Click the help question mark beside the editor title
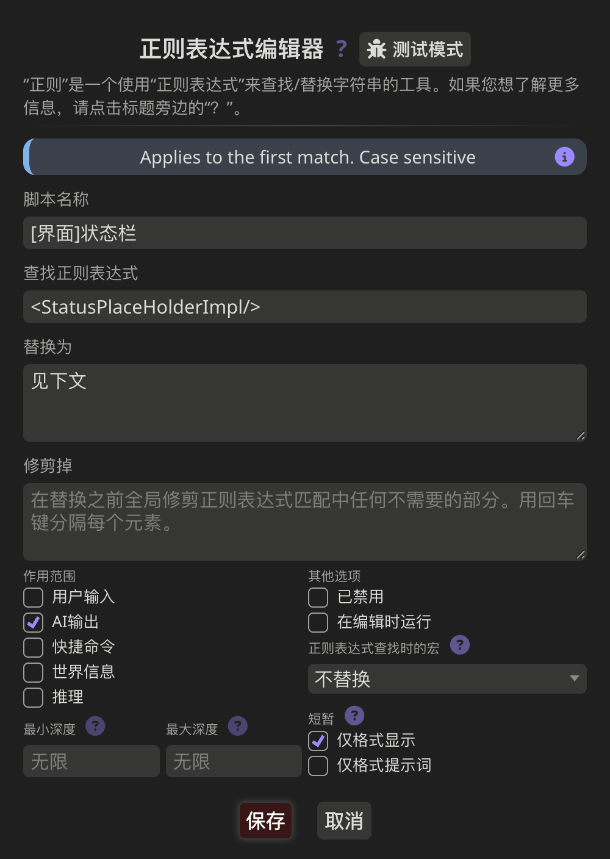 341,48
